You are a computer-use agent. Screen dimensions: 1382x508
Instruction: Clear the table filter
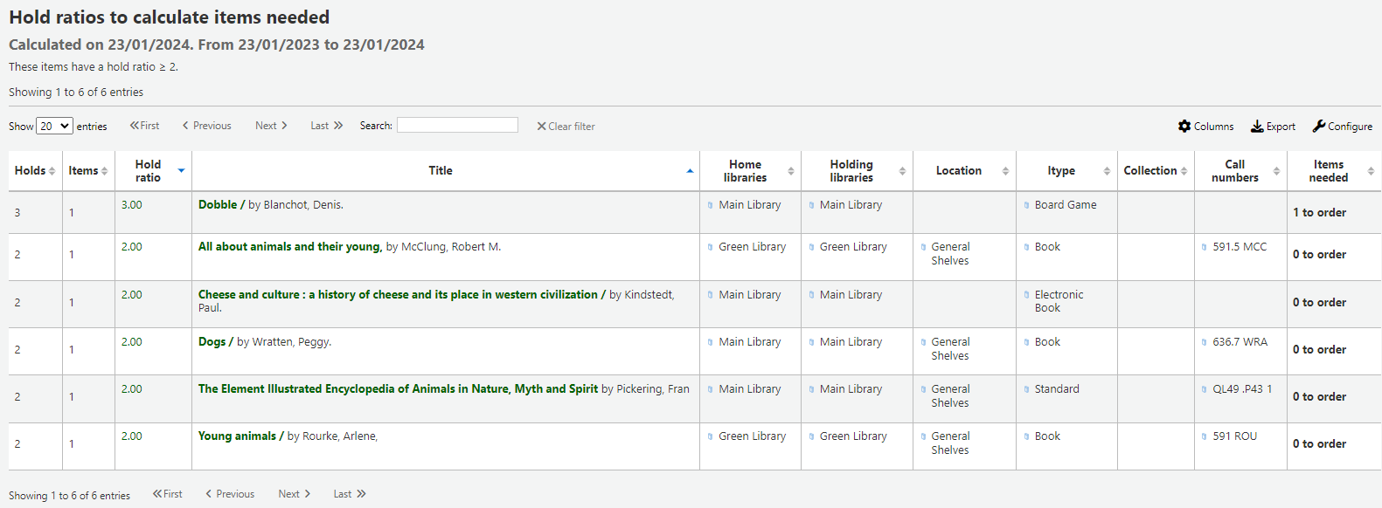(566, 127)
